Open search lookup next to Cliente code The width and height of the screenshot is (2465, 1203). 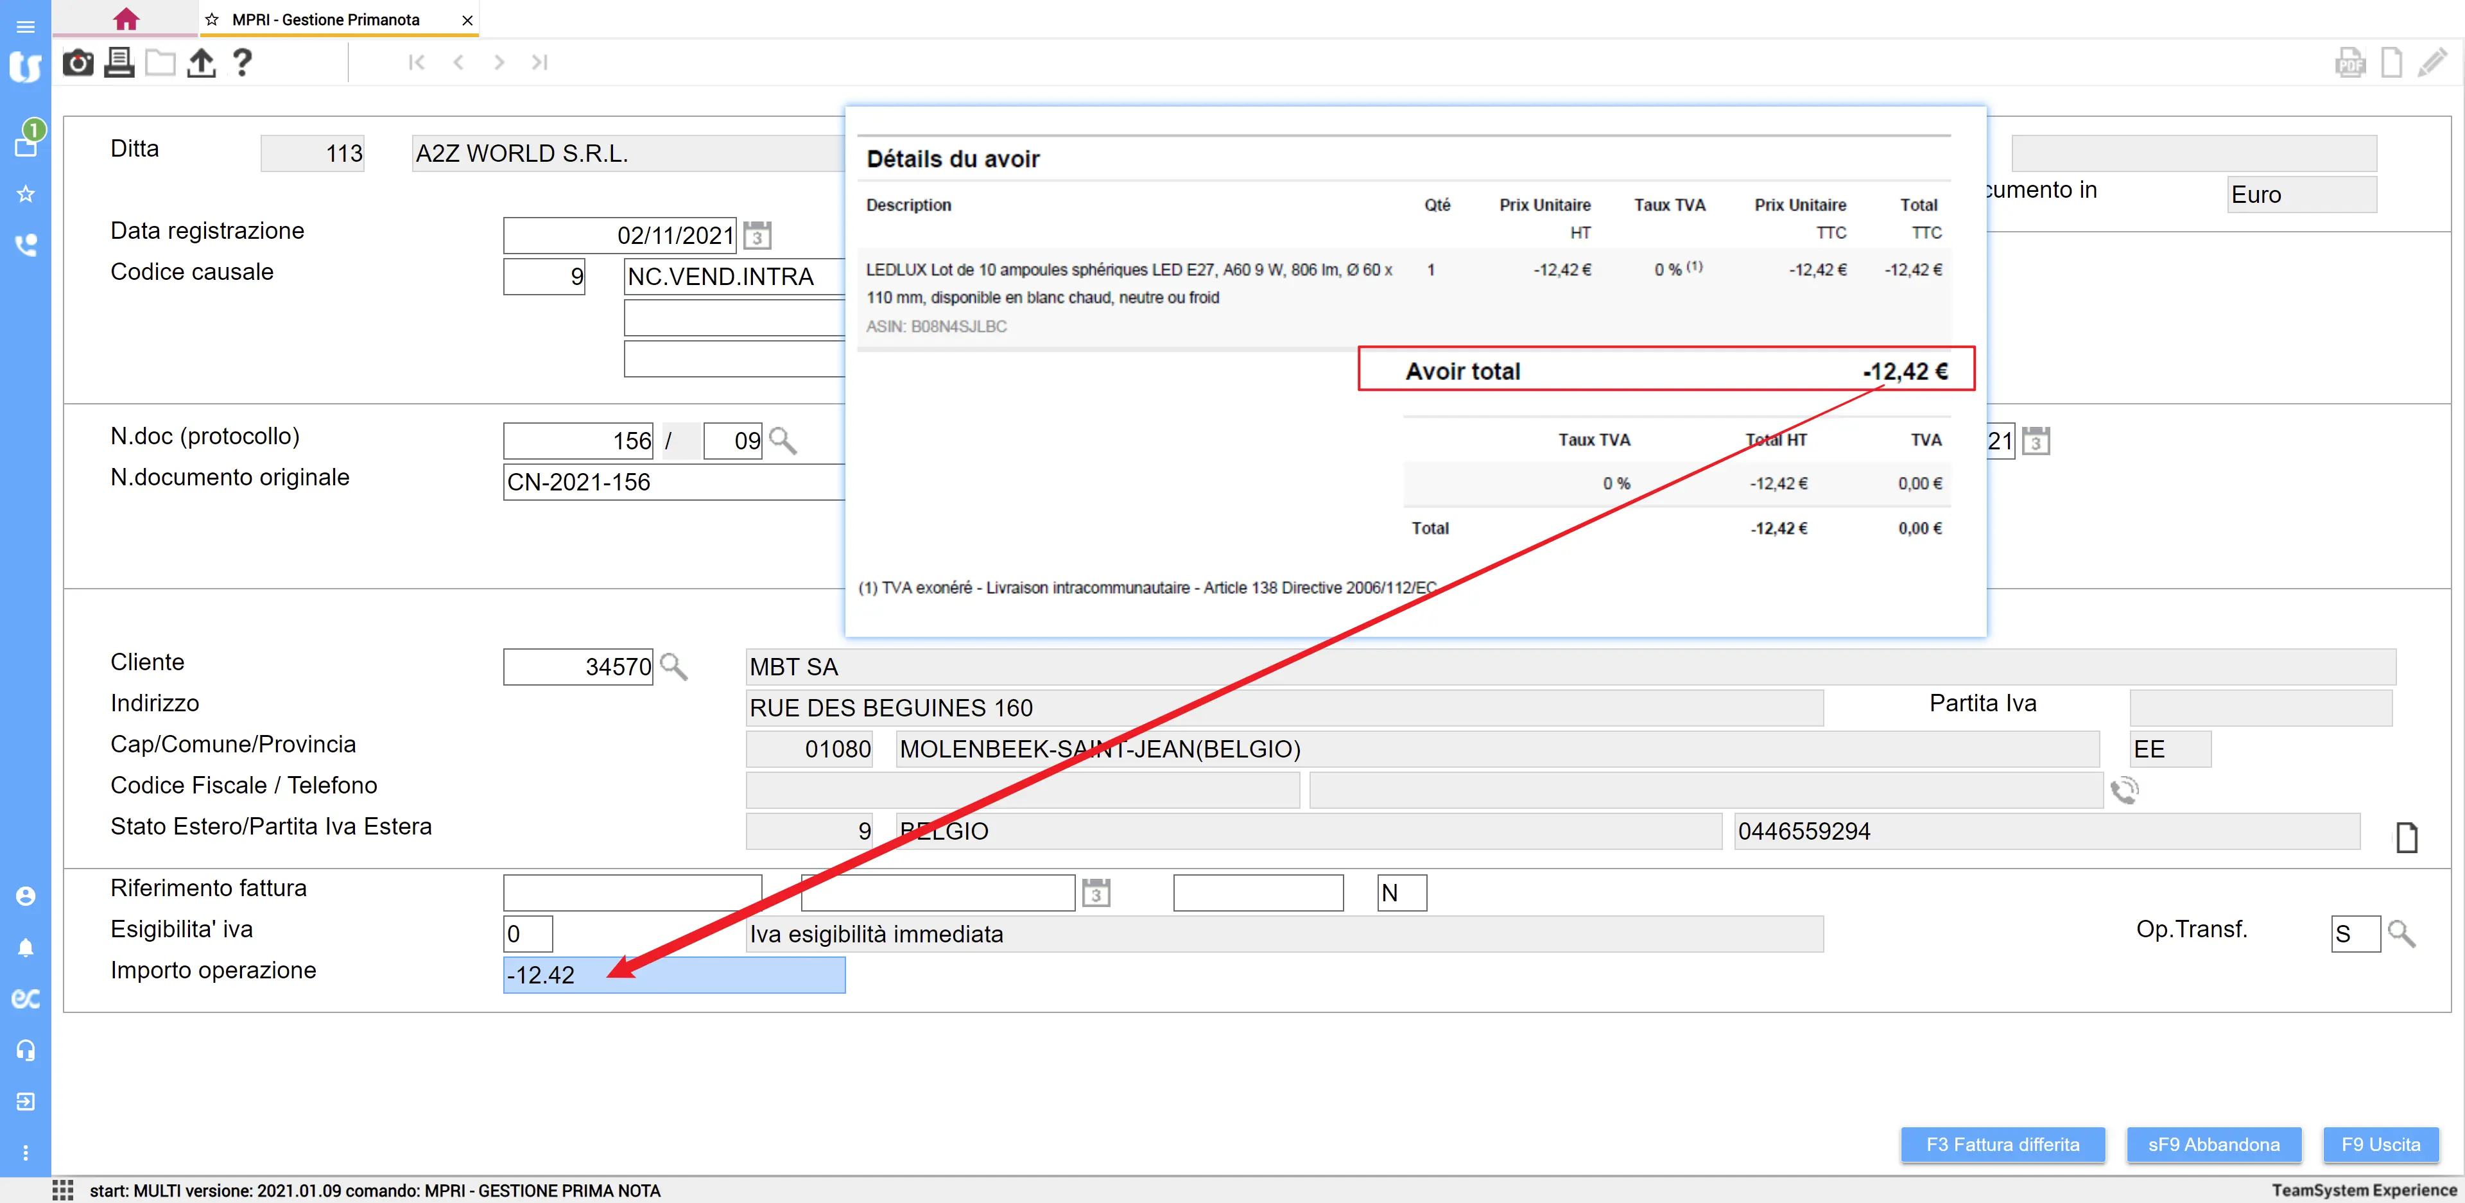point(673,667)
